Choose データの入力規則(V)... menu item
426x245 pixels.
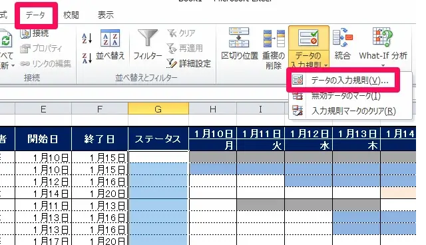343,81
